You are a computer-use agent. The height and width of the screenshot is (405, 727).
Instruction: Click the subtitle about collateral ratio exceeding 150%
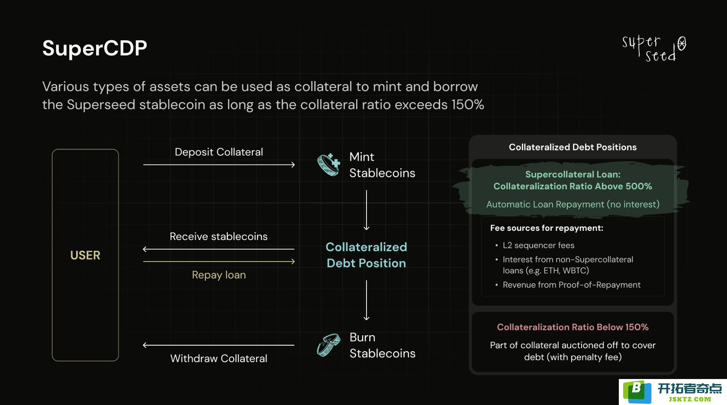click(263, 96)
